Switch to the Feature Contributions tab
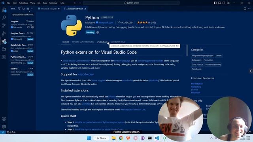 tap(83, 42)
